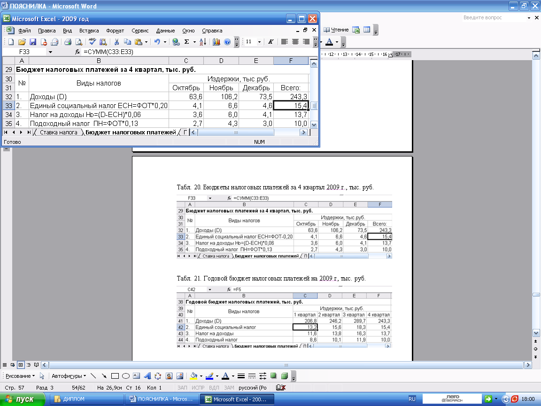The image size is (541, 406).
Task: Insert hyperlink via globe icon in Excel
Action: click(176, 42)
